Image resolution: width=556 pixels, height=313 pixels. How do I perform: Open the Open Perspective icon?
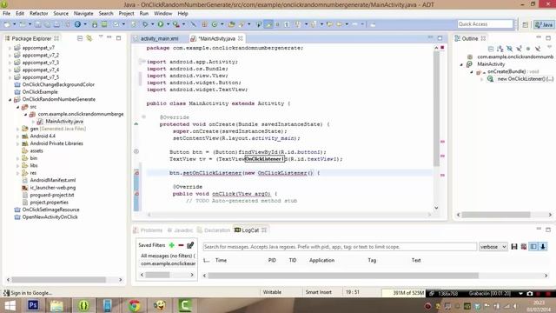[525, 24]
